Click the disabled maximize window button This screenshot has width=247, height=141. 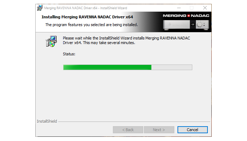(x=192, y=8)
